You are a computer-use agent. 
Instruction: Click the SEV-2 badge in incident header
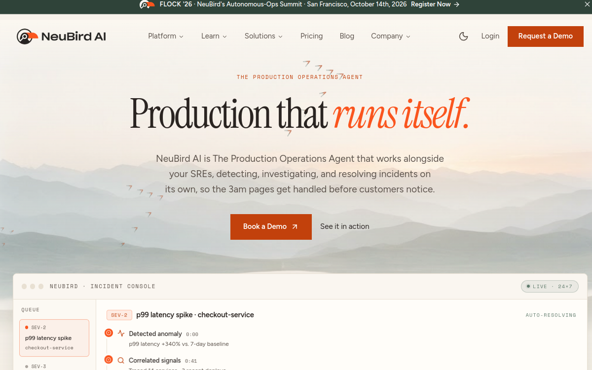(x=119, y=315)
